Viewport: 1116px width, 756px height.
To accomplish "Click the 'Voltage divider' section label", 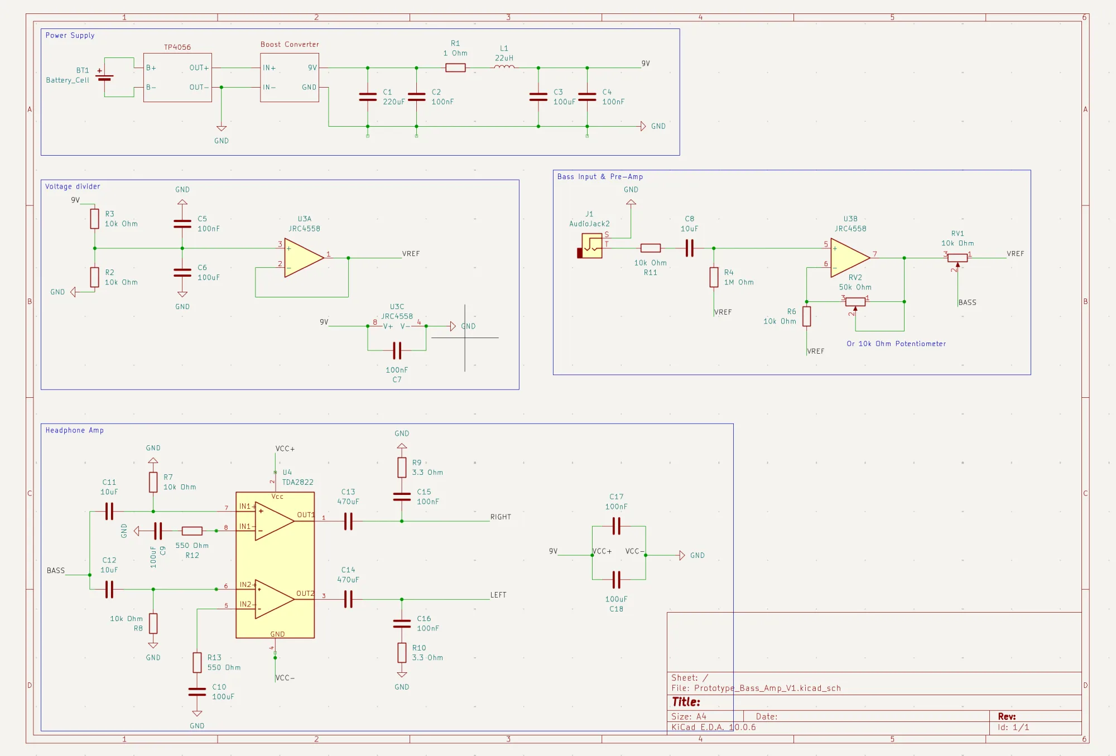I will 73,186.
